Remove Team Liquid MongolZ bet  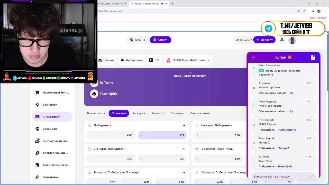pos(254,143)
